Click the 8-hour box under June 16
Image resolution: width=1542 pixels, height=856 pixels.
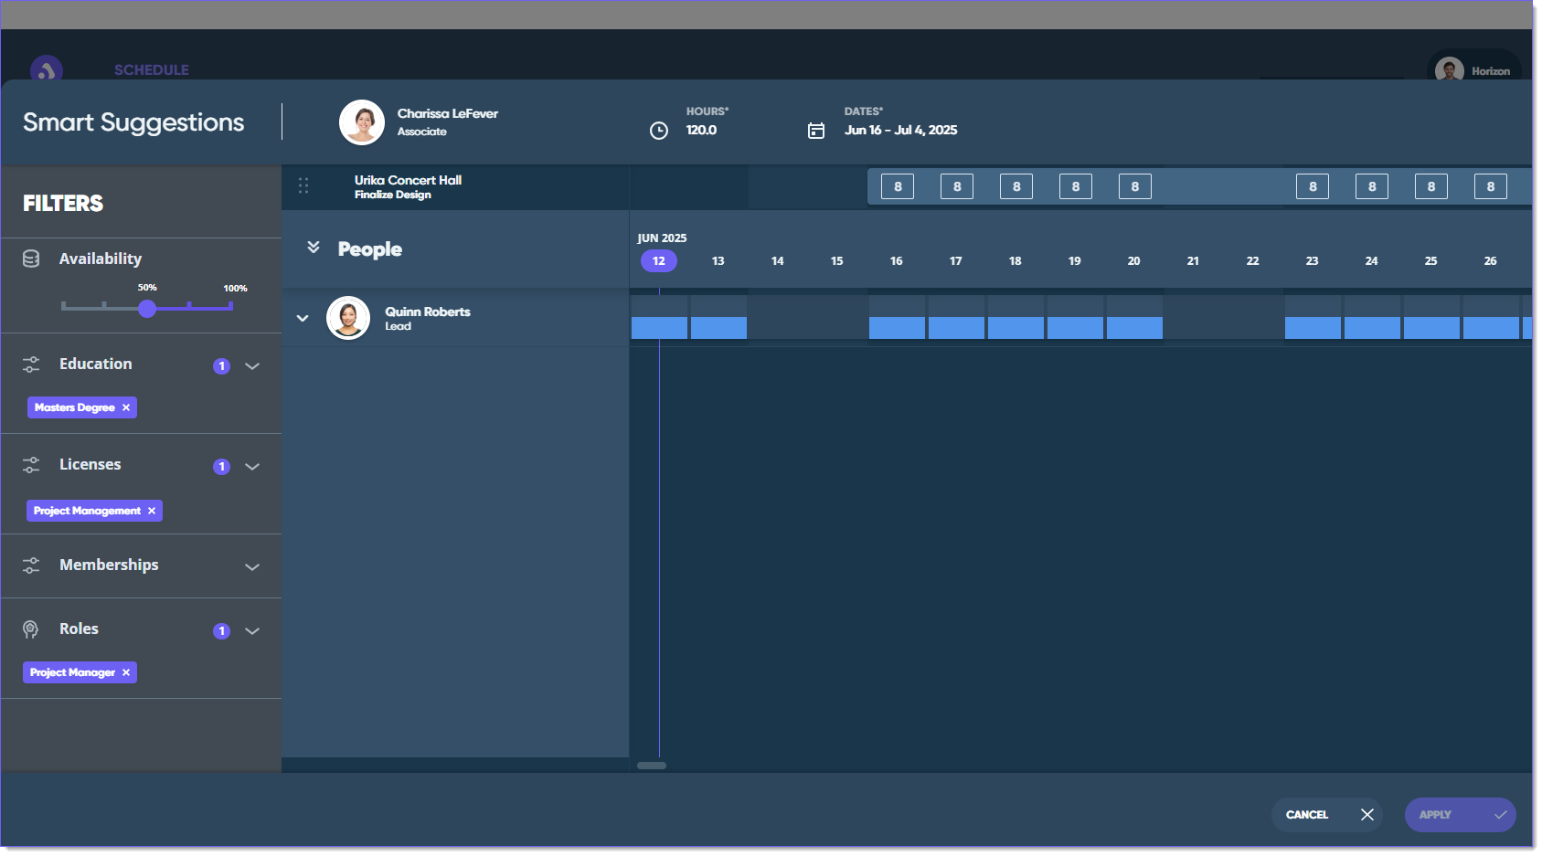[898, 186]
